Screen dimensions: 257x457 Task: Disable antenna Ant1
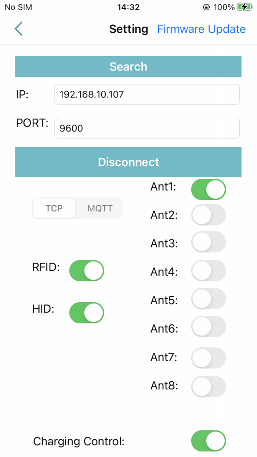209,189
